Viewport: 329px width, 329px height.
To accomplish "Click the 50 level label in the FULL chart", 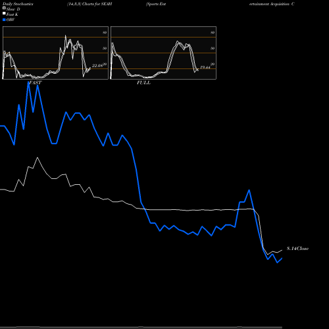I will tap(213, 48).
